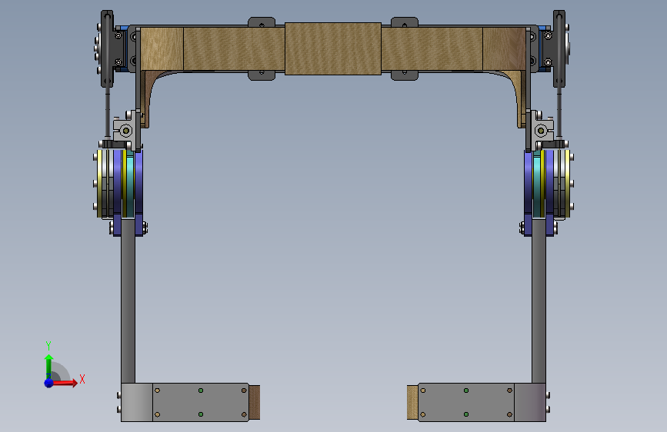Select the wooden pad on left foot end
Image resolution: width=667 pixels, height=432 pixels.
tap(255, 402)
